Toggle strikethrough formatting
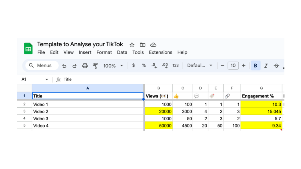Viewport: 301px width, 169px height. [x=276, y=66]
